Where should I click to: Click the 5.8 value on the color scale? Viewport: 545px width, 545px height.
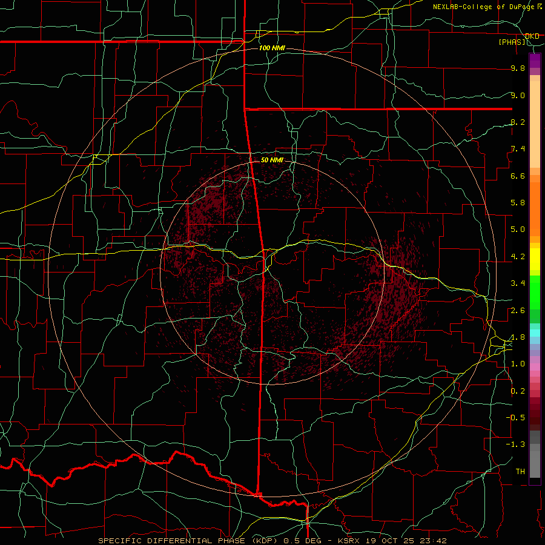[x=518, y=203]
